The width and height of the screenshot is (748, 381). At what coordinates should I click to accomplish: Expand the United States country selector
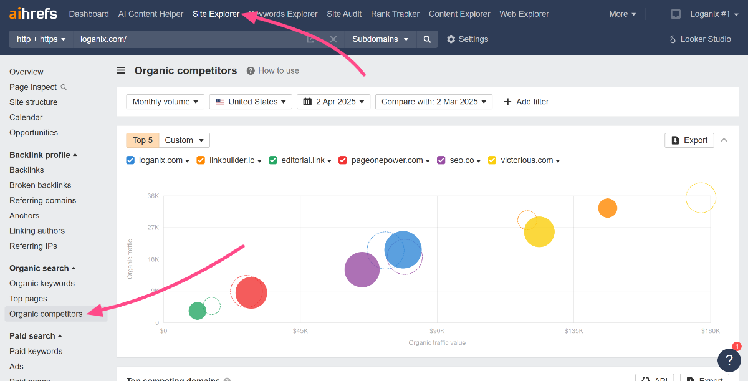(x=251, y=102)
